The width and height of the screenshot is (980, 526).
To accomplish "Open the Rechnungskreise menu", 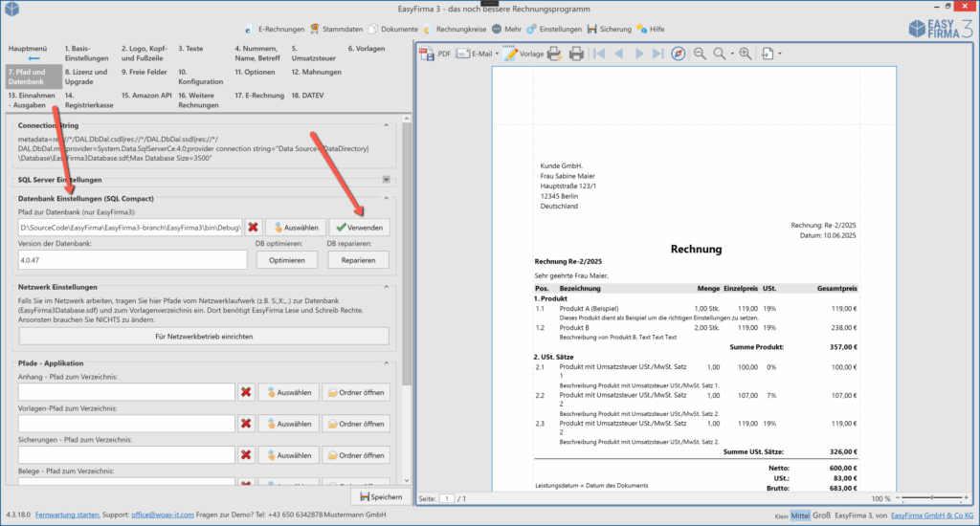I will 455,30.
